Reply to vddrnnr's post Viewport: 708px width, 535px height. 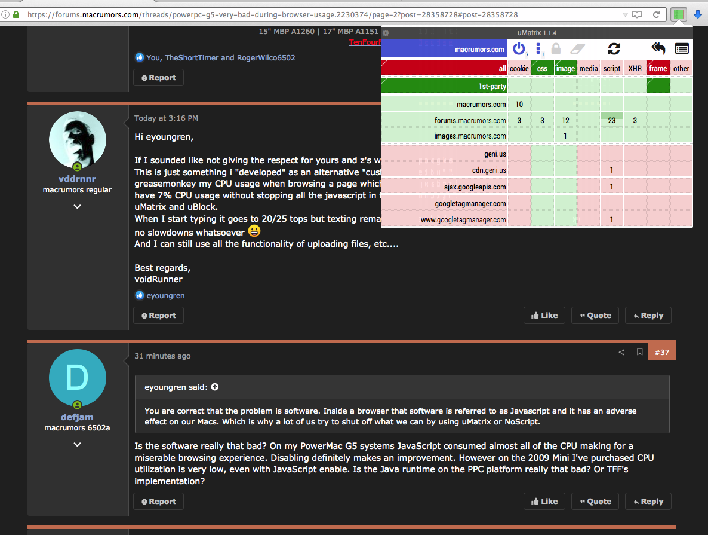click(x=648, y=315)
